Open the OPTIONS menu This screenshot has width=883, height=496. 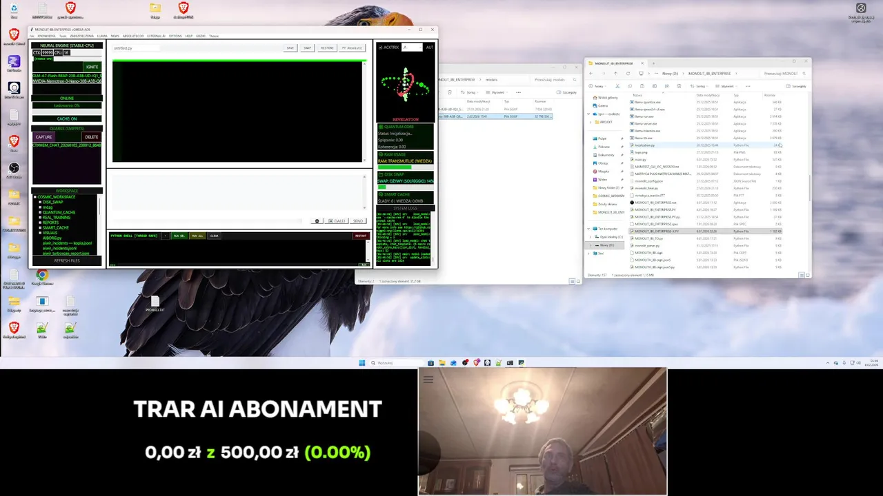pyautogui.click(x=175, y=36)
